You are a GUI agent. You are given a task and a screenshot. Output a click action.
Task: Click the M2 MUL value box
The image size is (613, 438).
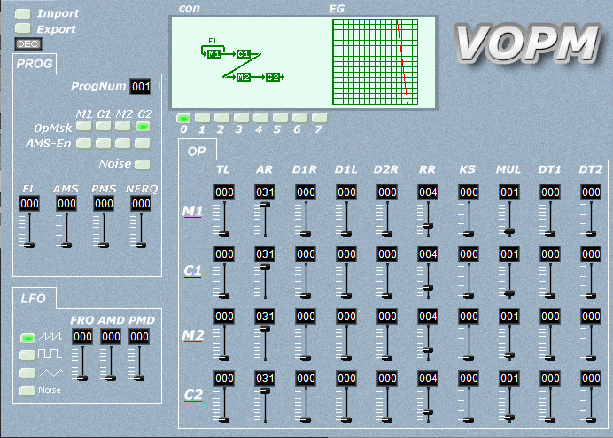[x=509, y=317]
